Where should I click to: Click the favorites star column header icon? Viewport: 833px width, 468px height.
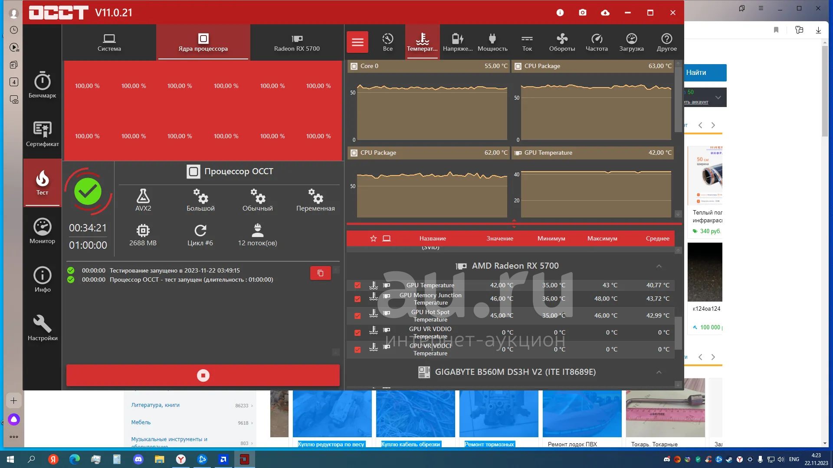tap(373, 238)
